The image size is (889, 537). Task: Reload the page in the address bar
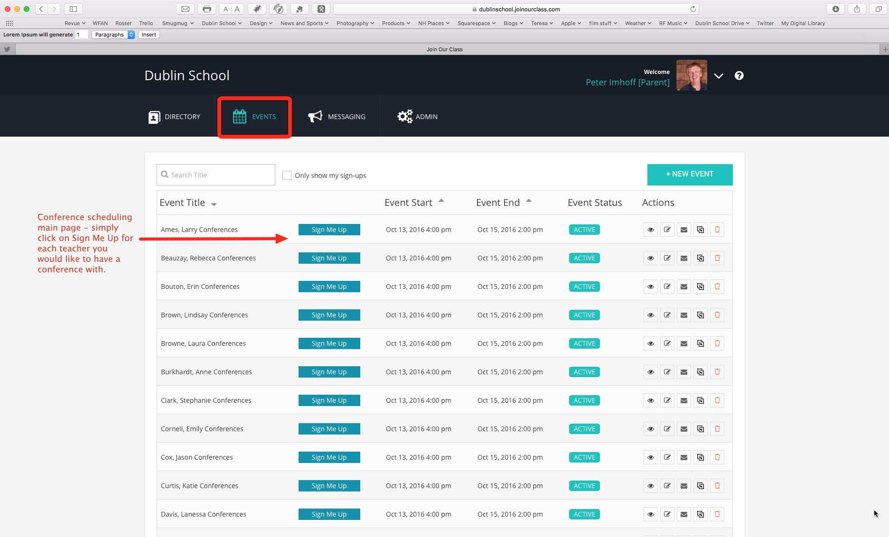pyautogui.click(x=693, y=9)
